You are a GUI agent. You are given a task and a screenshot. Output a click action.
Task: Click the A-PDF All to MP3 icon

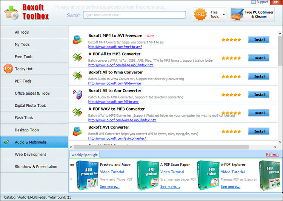77,58
